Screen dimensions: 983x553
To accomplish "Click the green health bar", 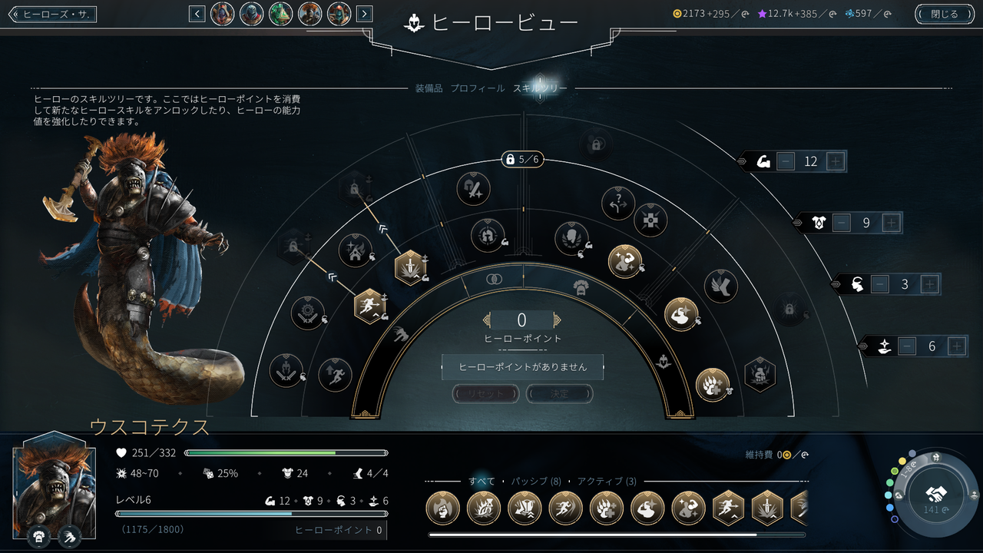I will 286,453.
